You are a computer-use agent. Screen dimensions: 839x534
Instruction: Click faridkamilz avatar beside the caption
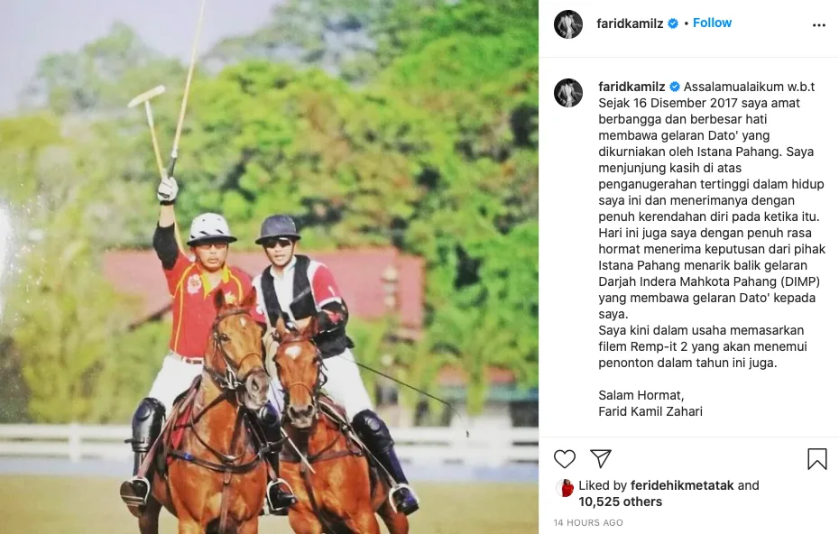(568, 93)
